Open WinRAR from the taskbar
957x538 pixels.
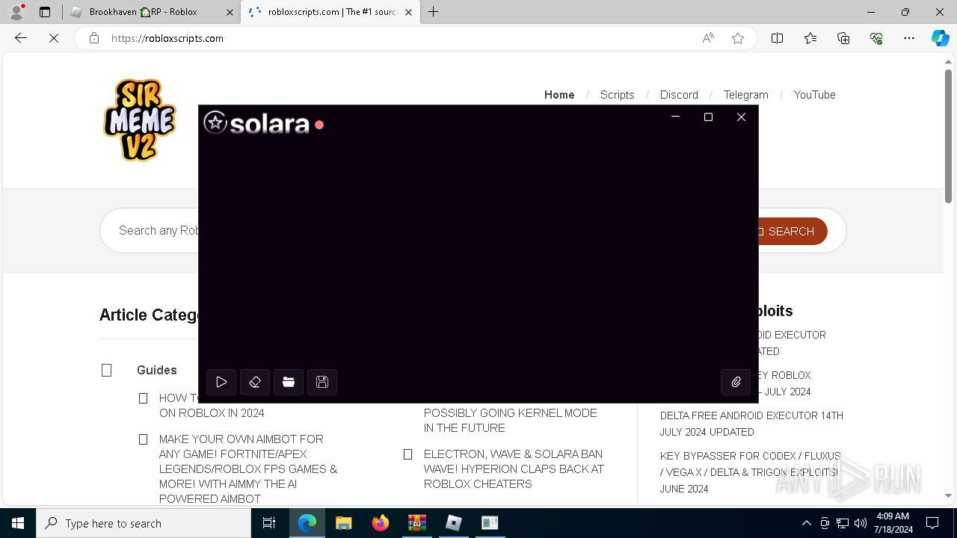416,523
